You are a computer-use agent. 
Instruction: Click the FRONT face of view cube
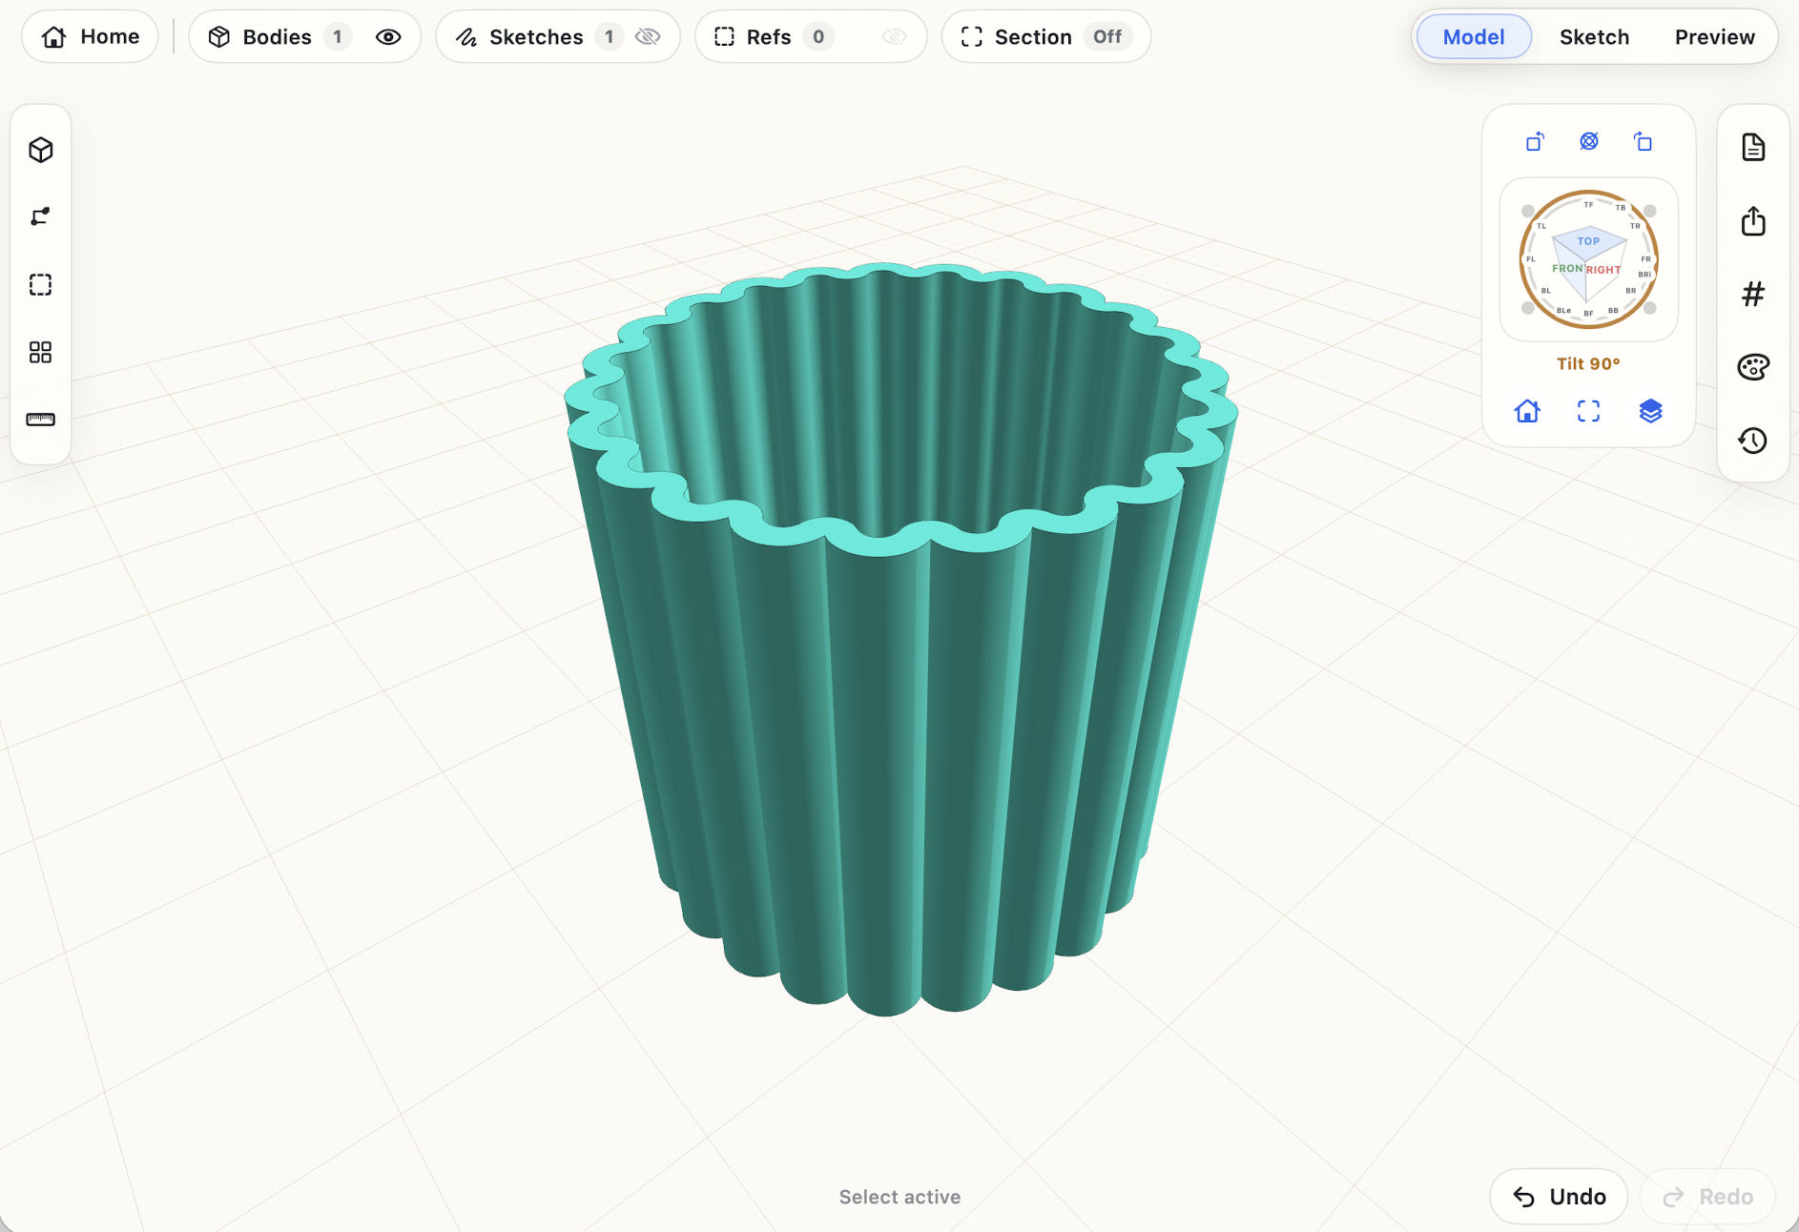(1568, 269)
